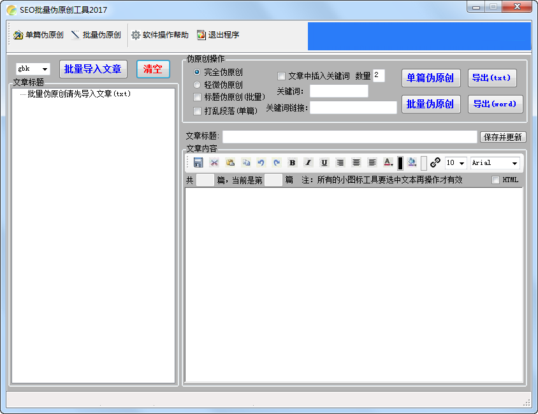Insert hyperlink using chain icon

pyautogui.click(x=435, y=163)
